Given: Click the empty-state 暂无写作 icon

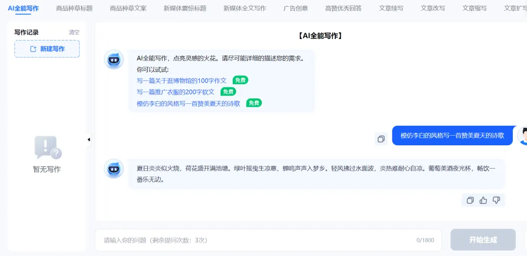Looking at the screenshot, I should click(48, 147).
